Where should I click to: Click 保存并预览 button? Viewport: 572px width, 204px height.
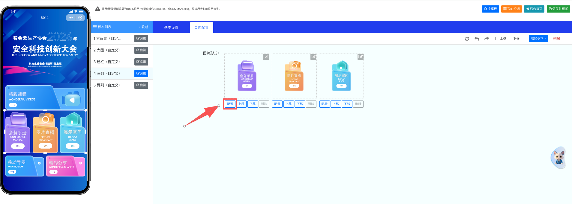[x=558, y=9]
